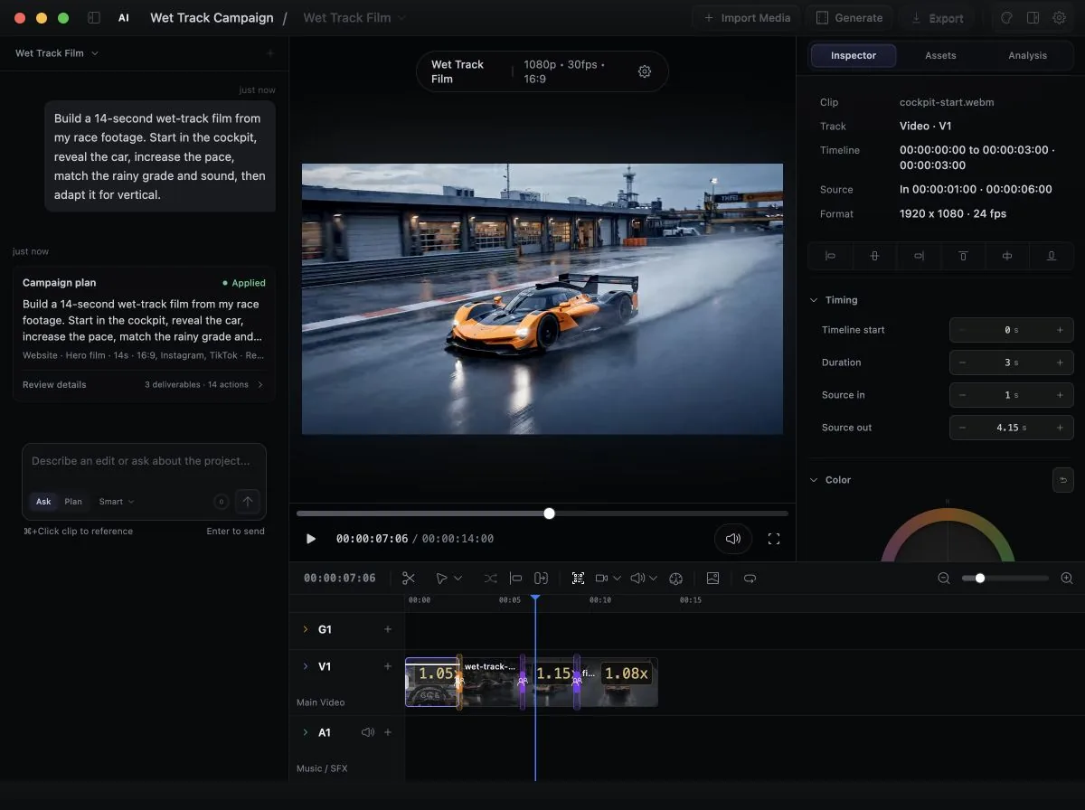Play the preview video
This screenshot has height=810, width=1085.
311,539
